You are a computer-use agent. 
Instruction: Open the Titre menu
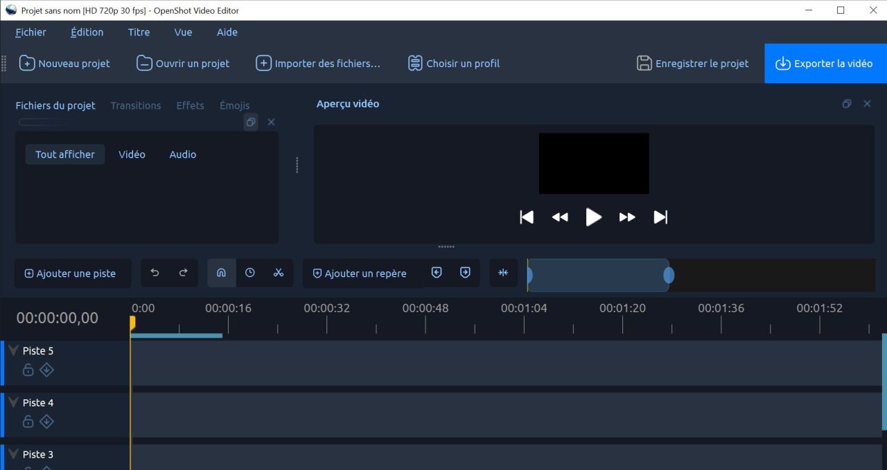tap(138, 32)
